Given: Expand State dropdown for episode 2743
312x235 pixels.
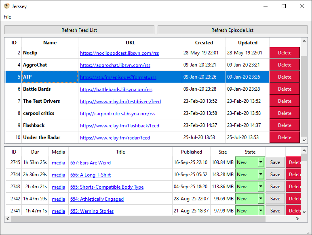Looking at the screenshot, I should (x=261, y=187).
